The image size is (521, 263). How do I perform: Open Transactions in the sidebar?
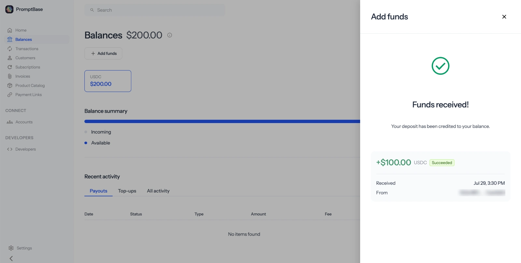pyautogui.click(x=27, y=49)
